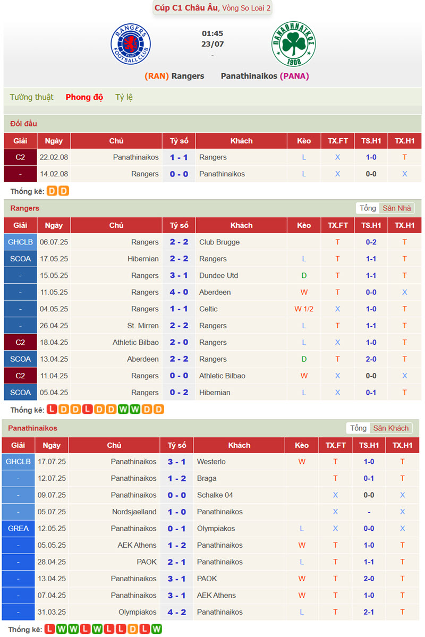Click first green W badge in Rangers statistics

[123, 410]
